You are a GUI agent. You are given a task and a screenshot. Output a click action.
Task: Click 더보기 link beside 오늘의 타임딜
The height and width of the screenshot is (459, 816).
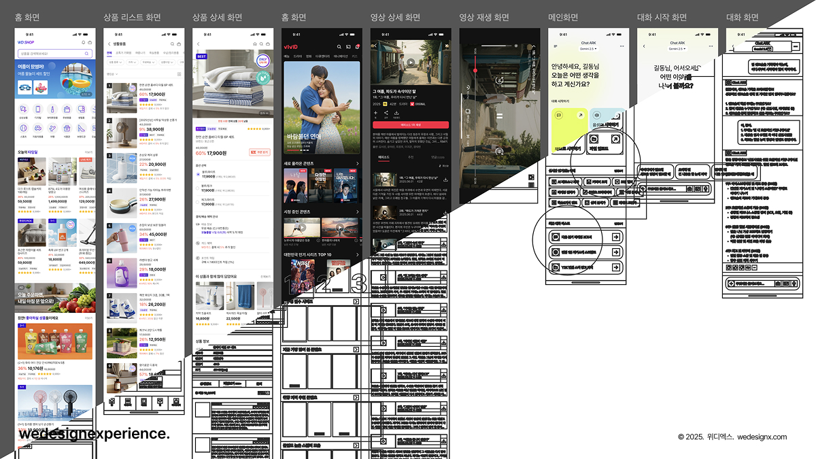click(x=88, y=152)
